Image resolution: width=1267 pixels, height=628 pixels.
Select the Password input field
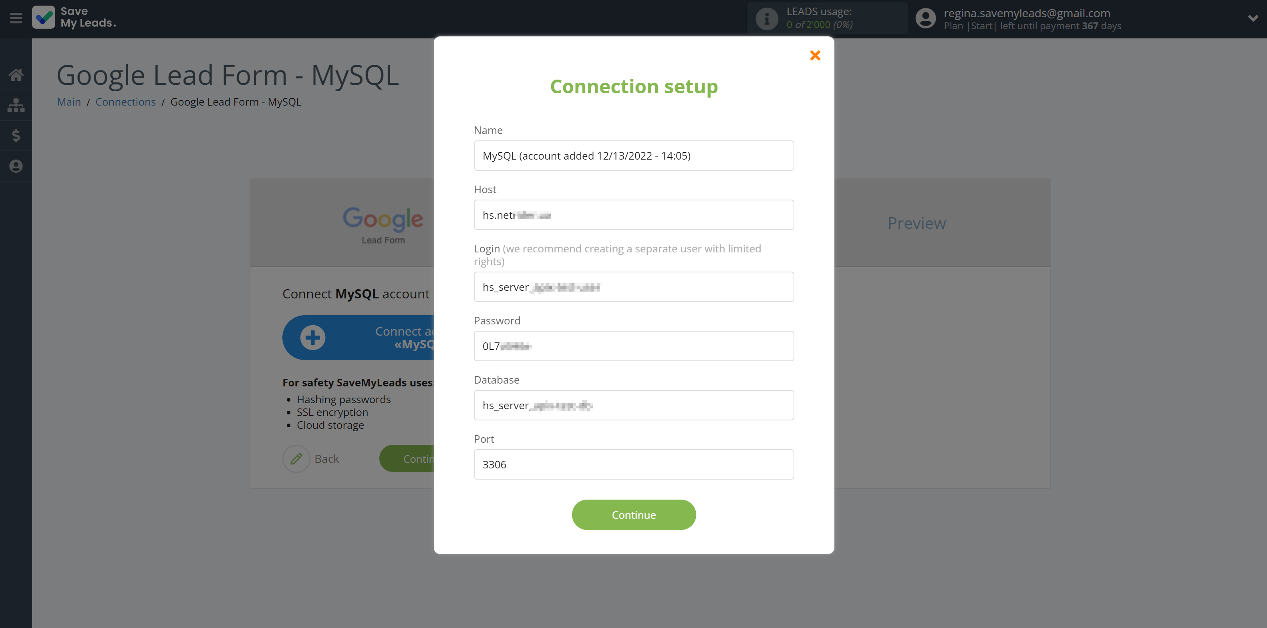pos(634,346)
